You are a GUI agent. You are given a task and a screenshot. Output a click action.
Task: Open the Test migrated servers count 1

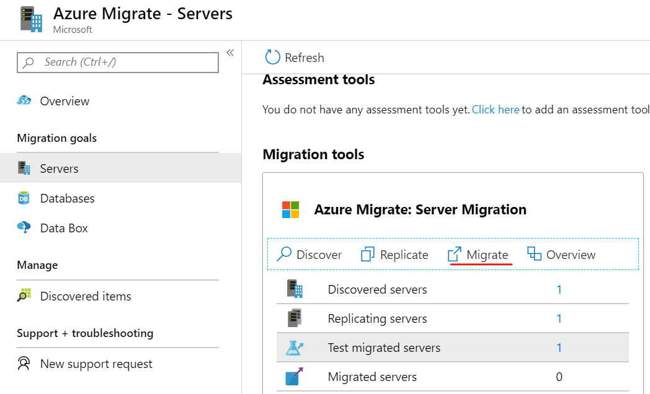pos(559,348)
